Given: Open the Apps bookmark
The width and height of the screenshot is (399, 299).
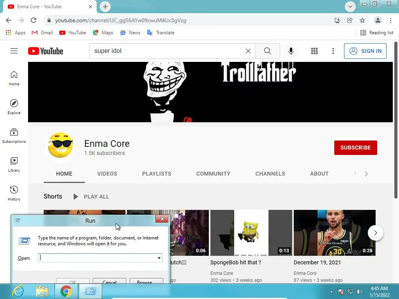Looking at the screenshot, I should coord(16,33).
